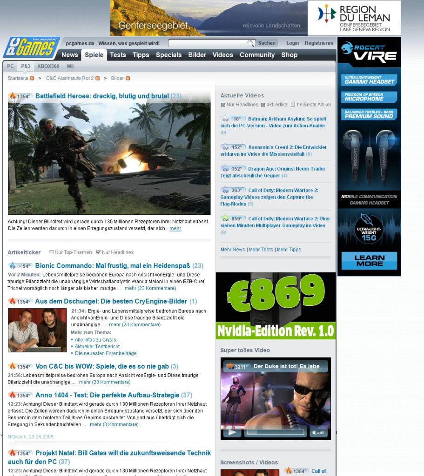424x476 pixels.
Task: Click the PC Games logo
Action: coord(31,47)
